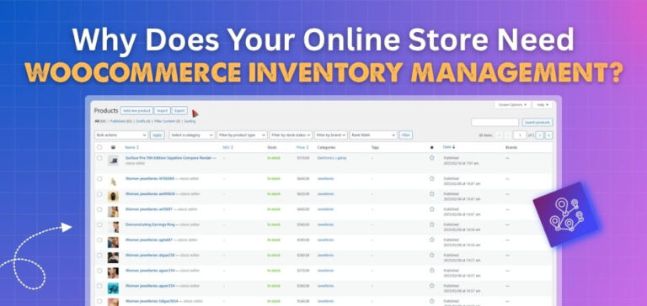Toggle featured star for second product row

(431, 178)
